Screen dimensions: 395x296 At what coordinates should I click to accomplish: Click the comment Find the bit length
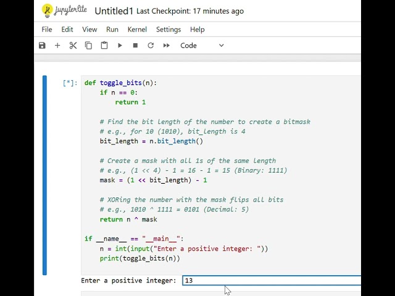(205, 122)
